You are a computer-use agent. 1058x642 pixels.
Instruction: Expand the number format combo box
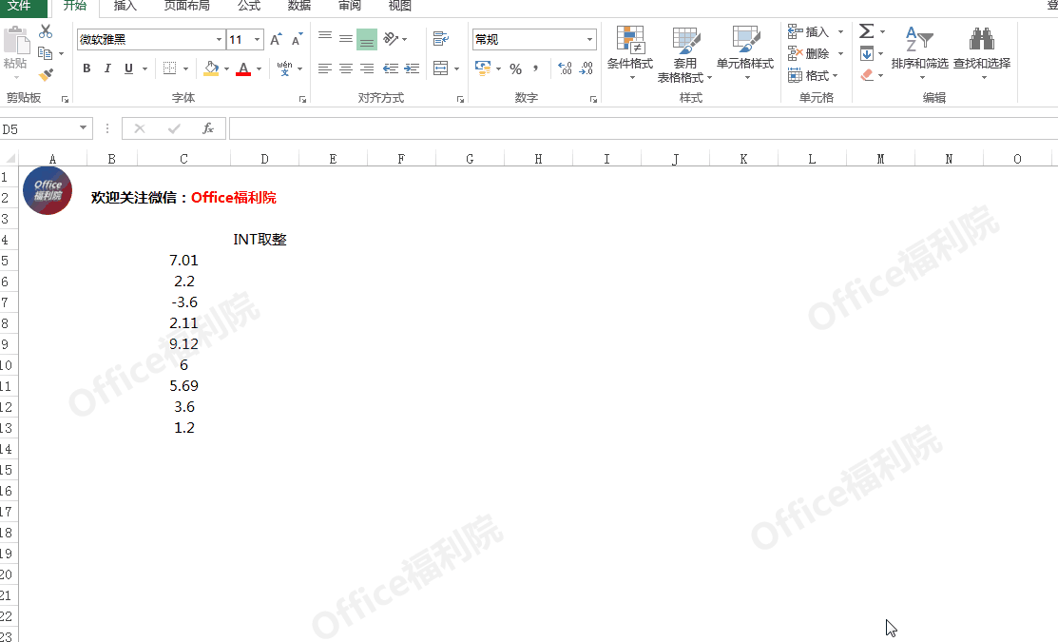(x=590, y=40)
